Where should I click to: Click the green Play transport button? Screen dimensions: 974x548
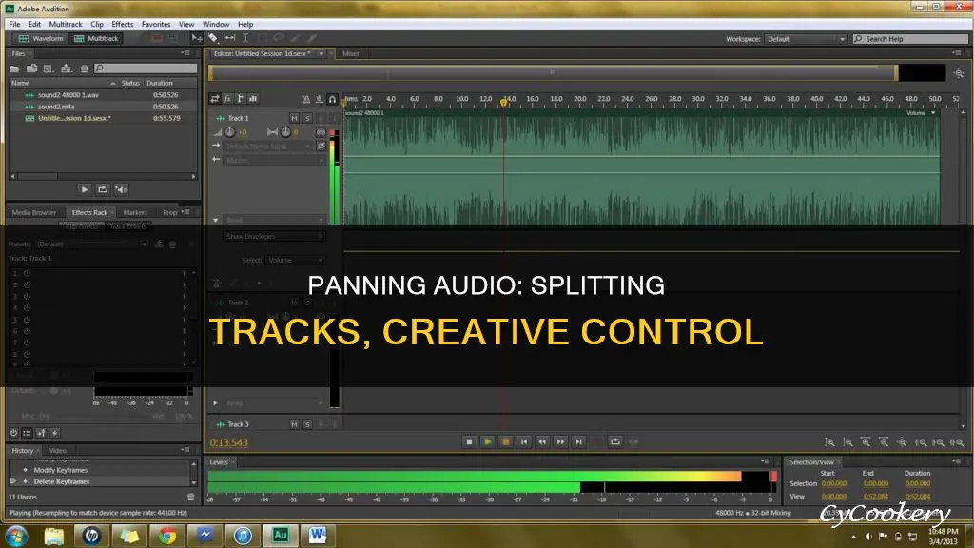tap(488, 441)
